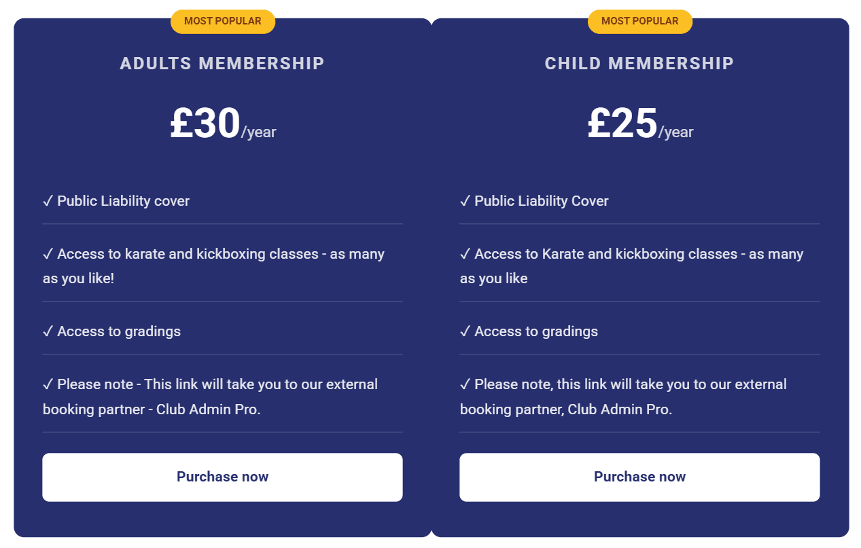Click checkmark beside adult Public Liability cover
The width and height of the screenshot is (861, 548).
(48, 201)
